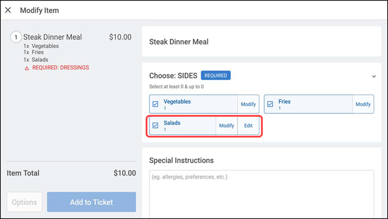Click Modify on the Vegetables side
The image size is (388, 219).
tap(248, 104)
